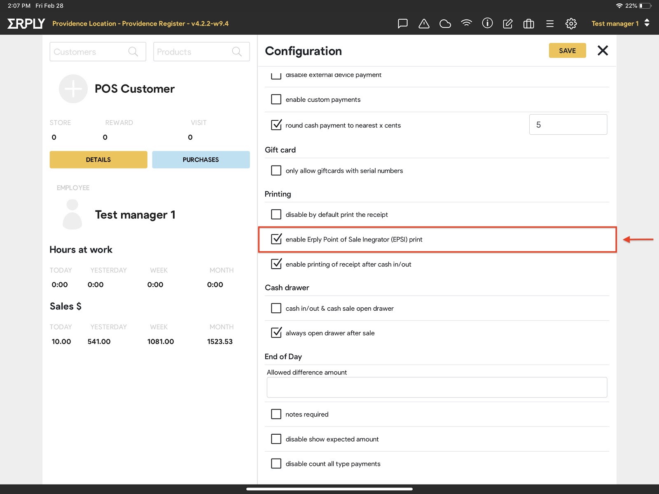
Task: Click the Cash drawer section heading
Action: (287, 288)
